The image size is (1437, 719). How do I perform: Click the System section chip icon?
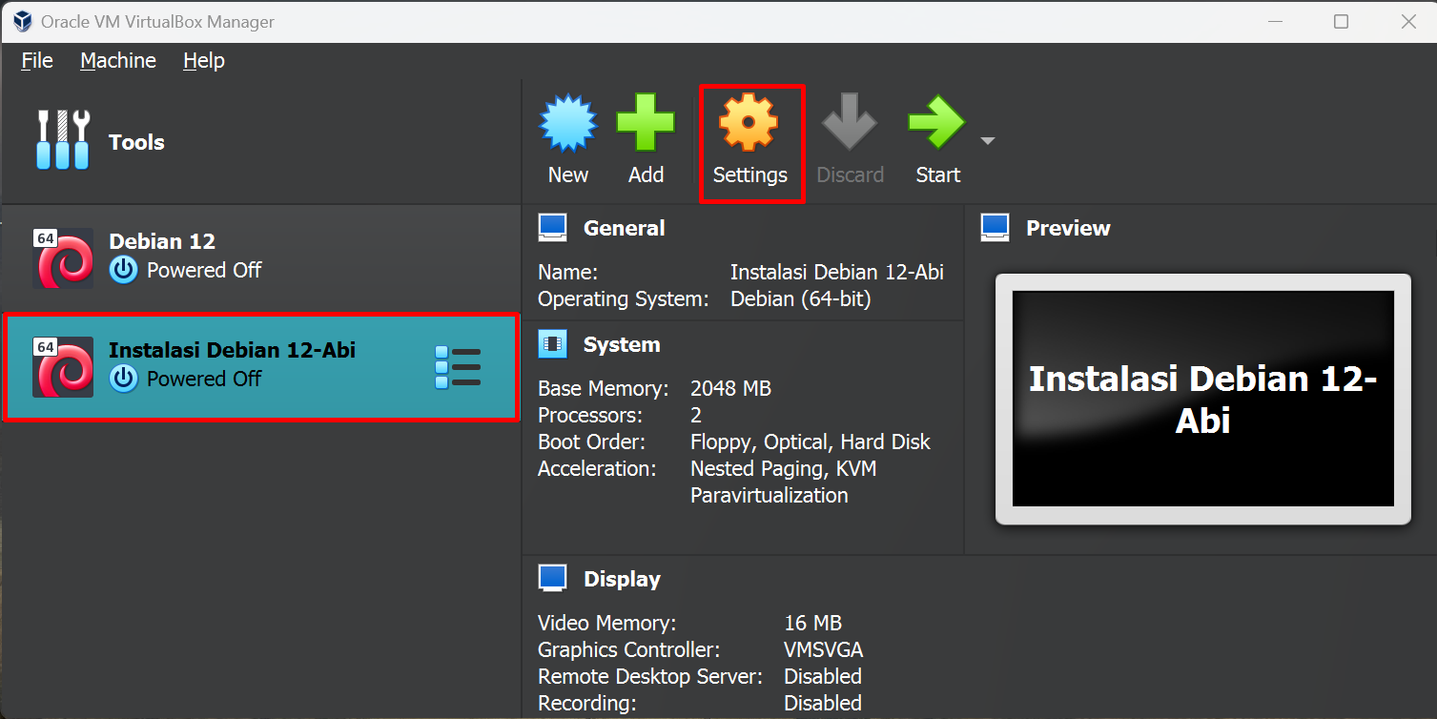coord(552,344)
